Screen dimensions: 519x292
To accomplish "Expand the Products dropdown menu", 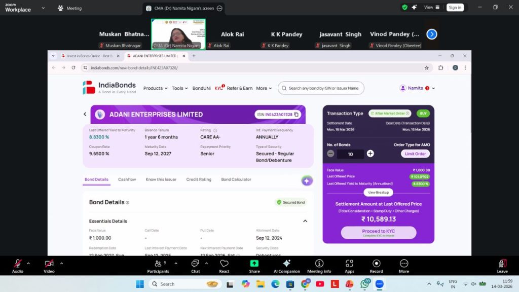I will [155, 88].
